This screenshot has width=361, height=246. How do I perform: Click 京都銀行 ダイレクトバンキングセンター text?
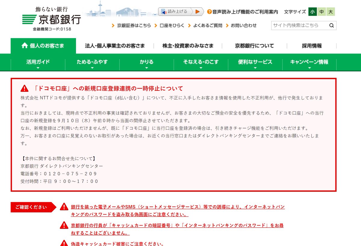62,166
